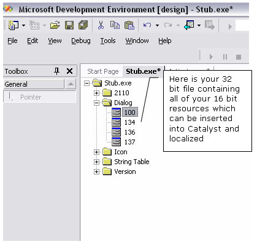
Task: Click the Cut scissors icon
Action: point(101,25)
